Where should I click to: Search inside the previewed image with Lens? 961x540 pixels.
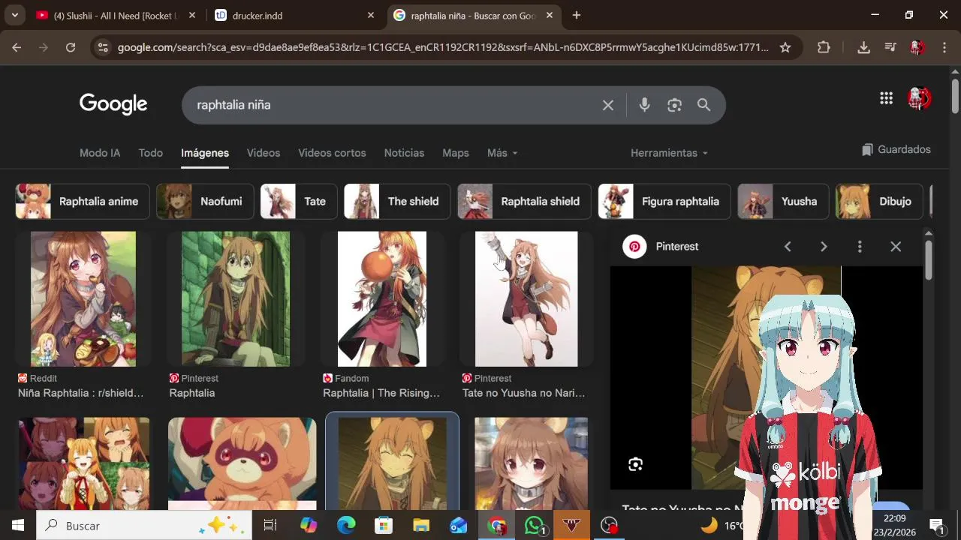click(635, 464)
